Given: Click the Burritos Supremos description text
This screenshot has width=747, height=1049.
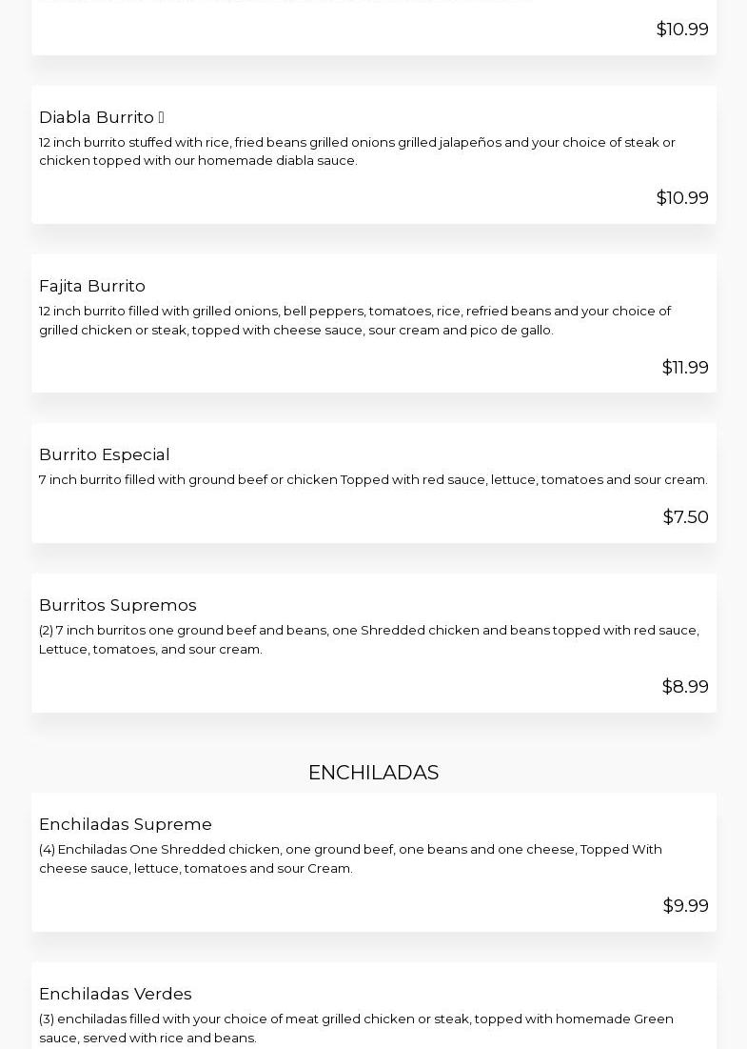Looking at the screenshot, I should (368, 639).
